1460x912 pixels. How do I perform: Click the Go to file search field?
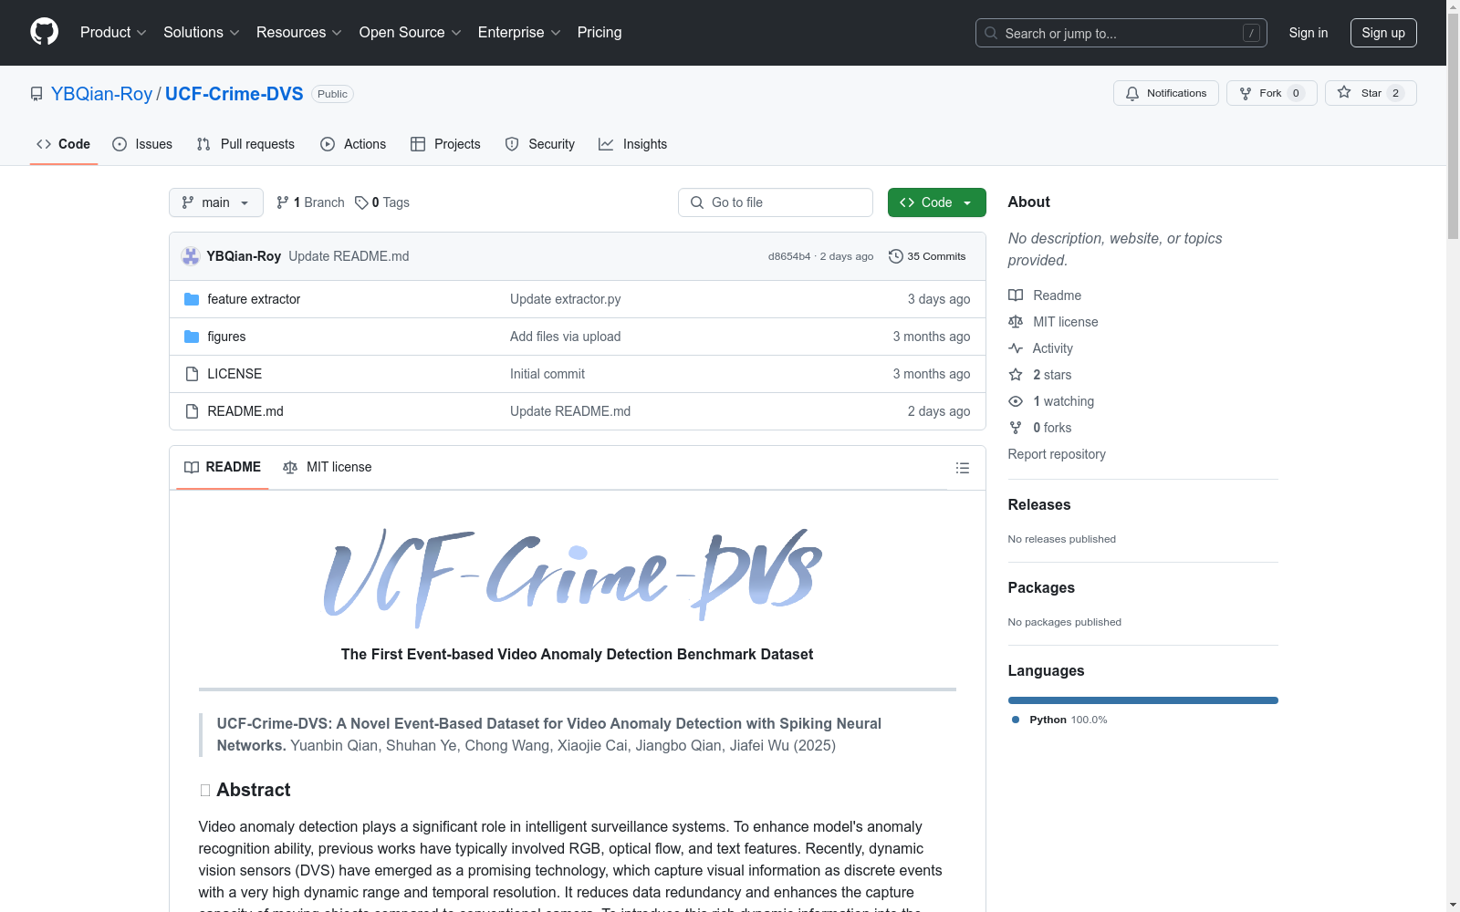pos(776,202)
